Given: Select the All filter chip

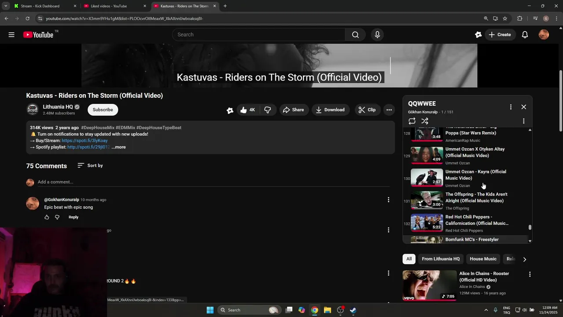Looking at the screenshot, I should pos(409,259).
